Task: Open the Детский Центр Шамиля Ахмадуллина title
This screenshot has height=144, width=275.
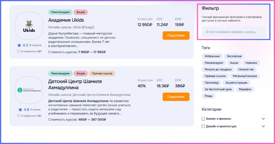Action: (75, 85)
